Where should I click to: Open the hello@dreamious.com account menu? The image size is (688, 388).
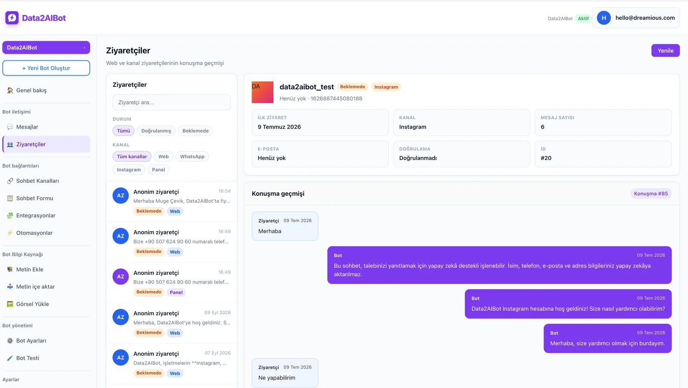[x=636, y=18]
